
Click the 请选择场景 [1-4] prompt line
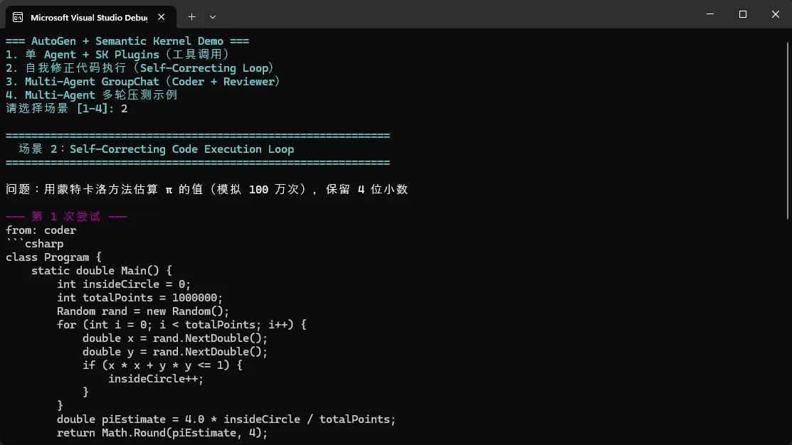[x=67, y=109]
